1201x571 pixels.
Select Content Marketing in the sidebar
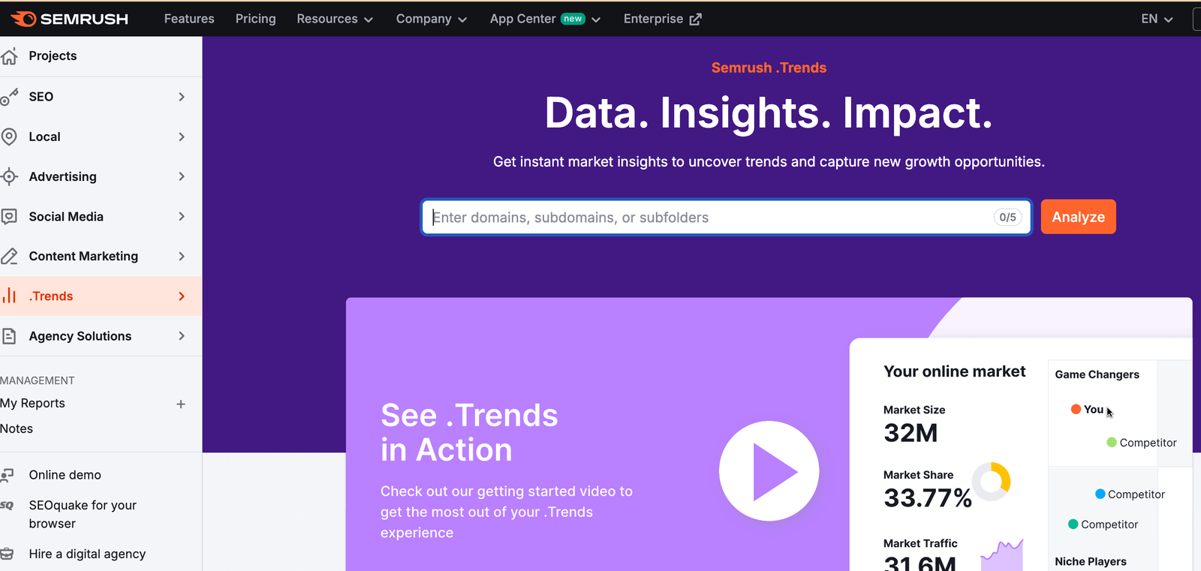click(101, 256)
